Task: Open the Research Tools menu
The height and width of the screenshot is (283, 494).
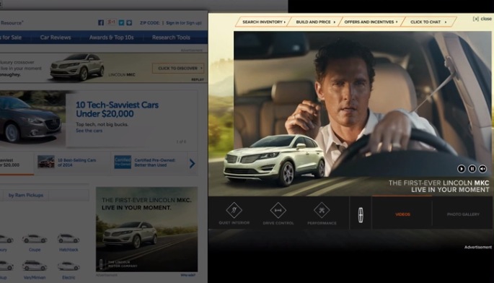Action: point(171,38)
